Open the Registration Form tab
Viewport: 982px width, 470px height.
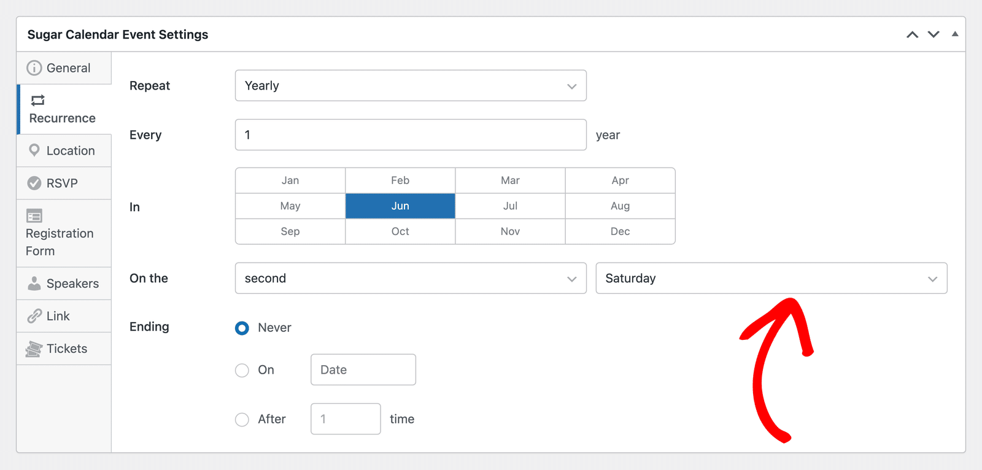(x=64, y=233)
